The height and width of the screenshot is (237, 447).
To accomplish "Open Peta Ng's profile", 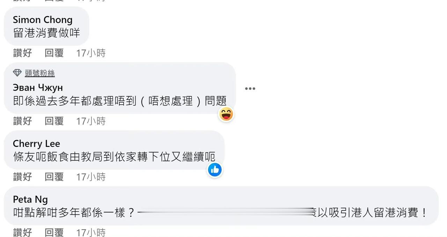I will pos(30,200).
